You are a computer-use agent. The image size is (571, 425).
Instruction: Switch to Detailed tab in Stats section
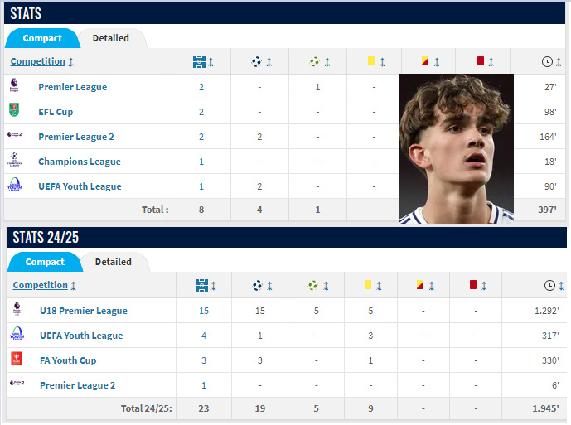(x=111, y=38)
